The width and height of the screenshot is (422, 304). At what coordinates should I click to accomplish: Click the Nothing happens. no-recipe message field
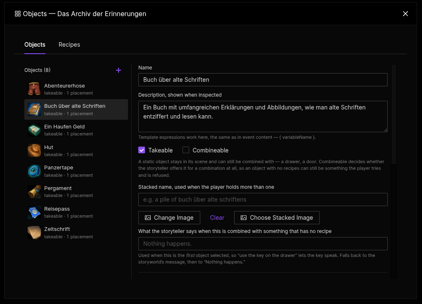coord(263,244)
